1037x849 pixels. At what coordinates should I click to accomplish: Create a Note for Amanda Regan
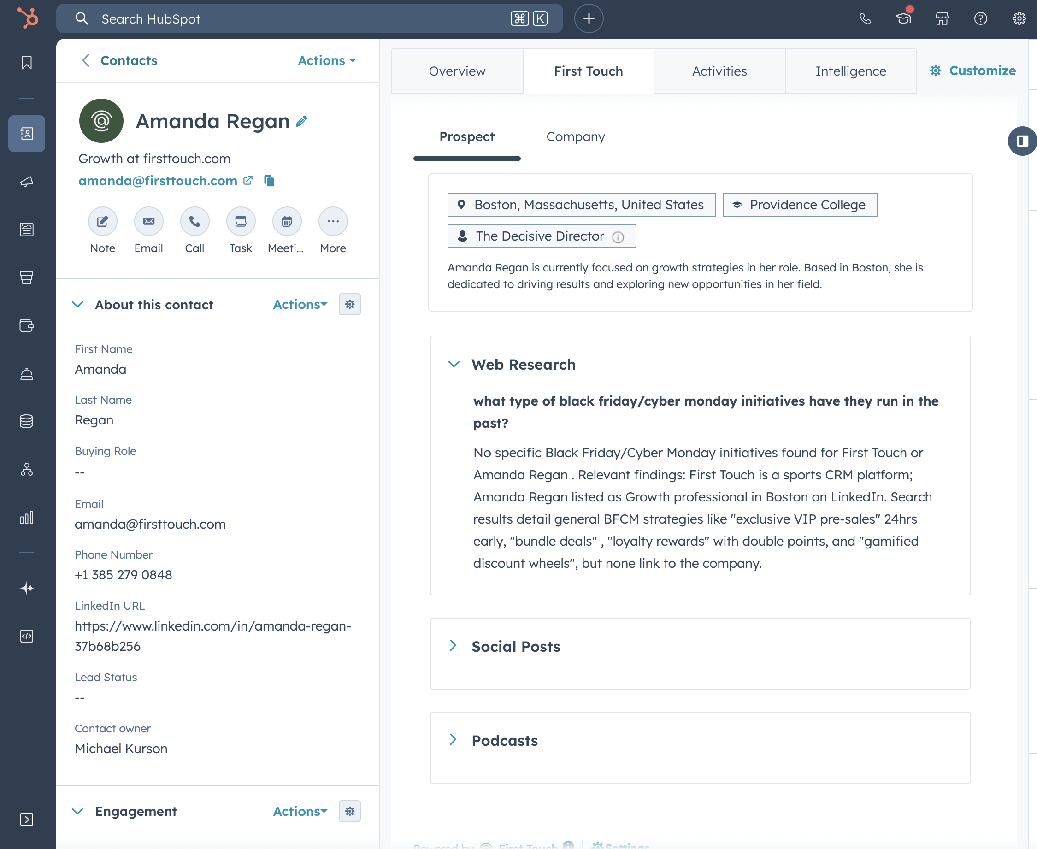click(x=102, y=221)
